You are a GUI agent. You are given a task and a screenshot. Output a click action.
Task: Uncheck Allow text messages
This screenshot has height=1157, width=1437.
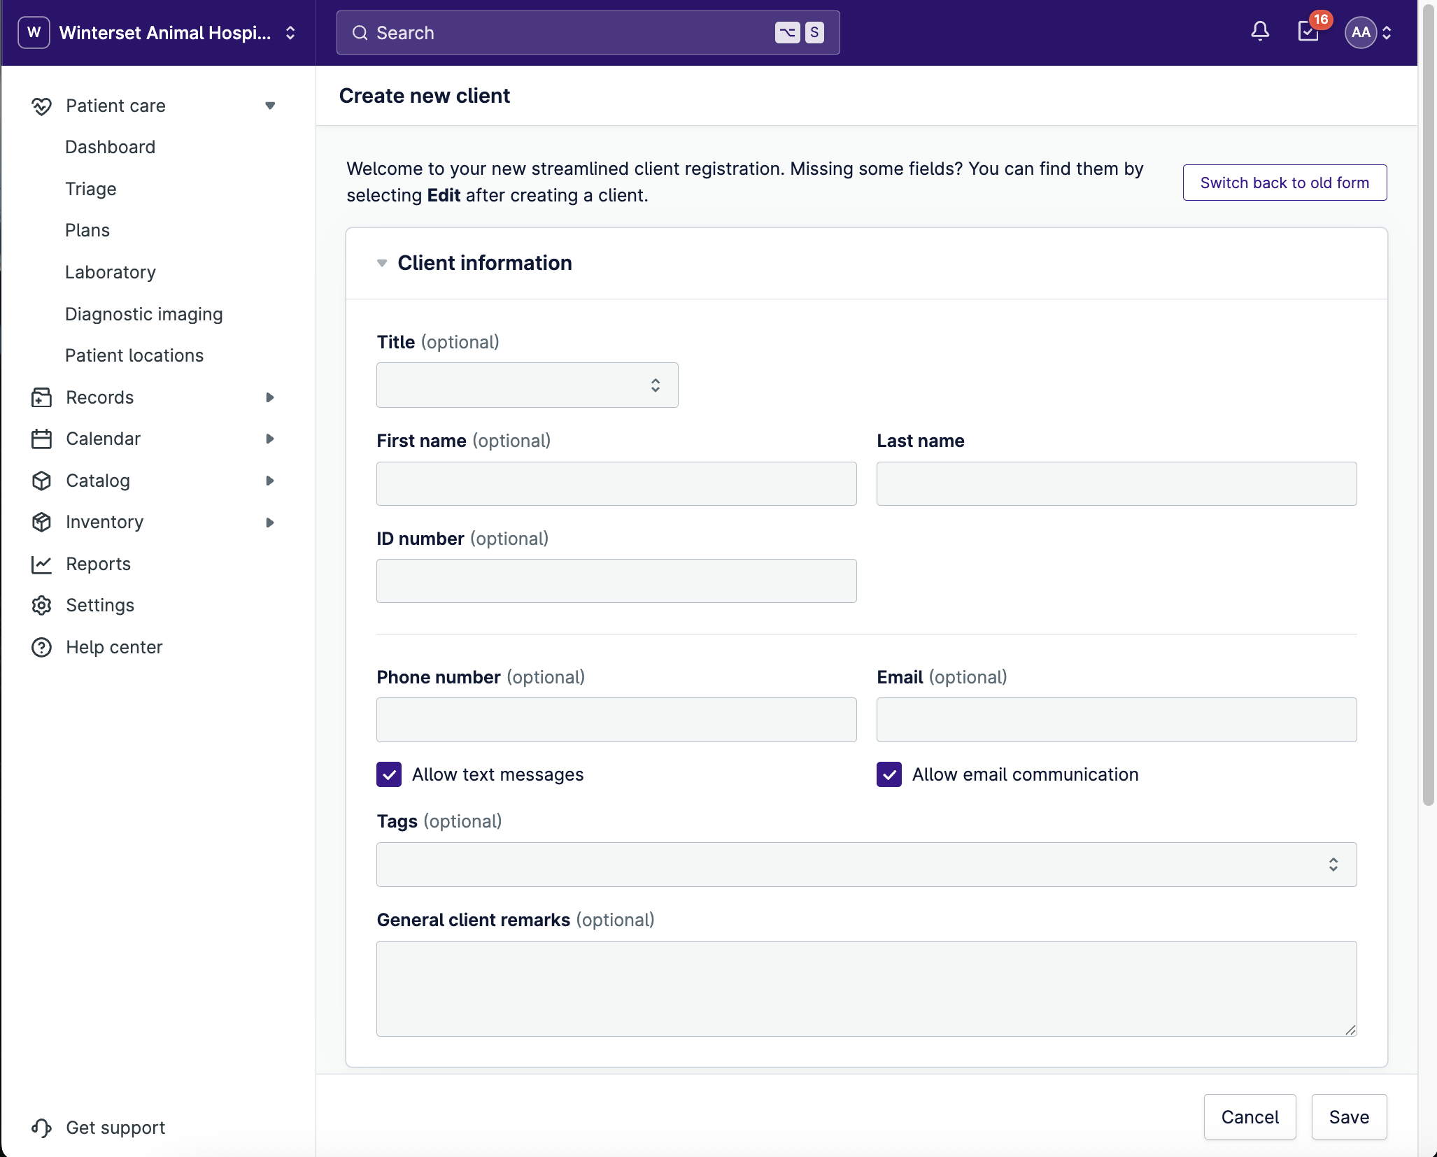pos(389,774)
